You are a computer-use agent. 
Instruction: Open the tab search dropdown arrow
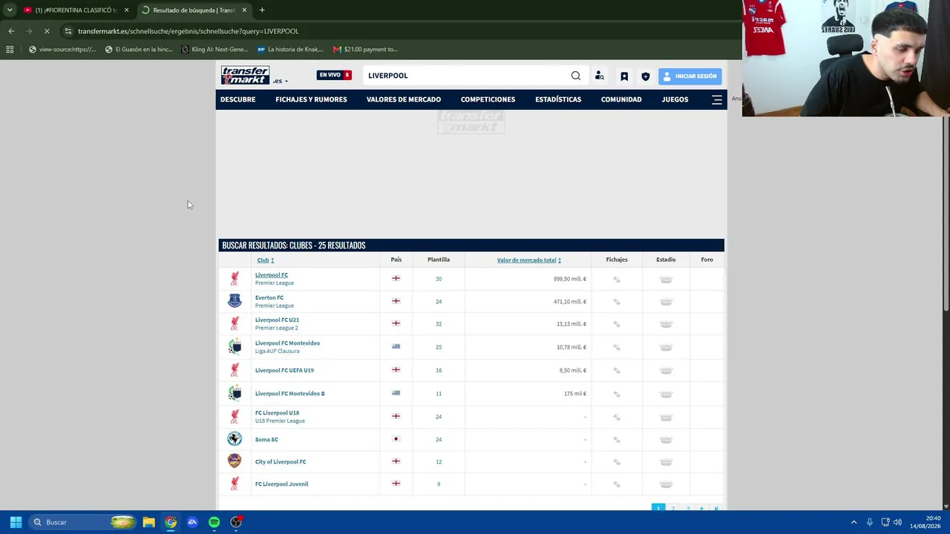click(x=10, y=10)
